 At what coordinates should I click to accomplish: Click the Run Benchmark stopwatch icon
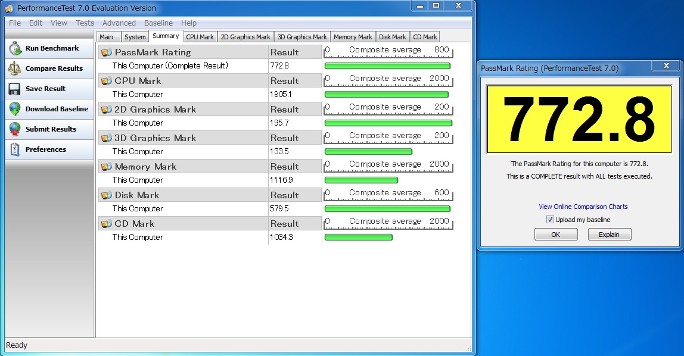[x=15, y=48]
